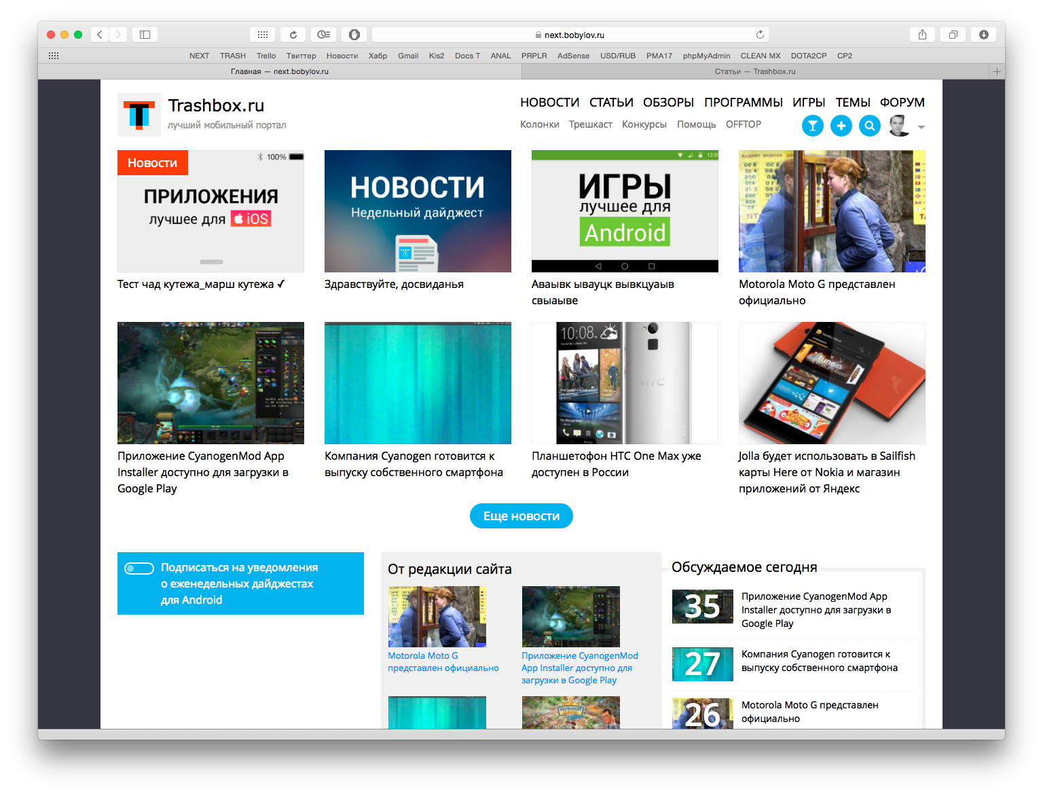Expand the user menu arrow beside avatar

point(921,127)
